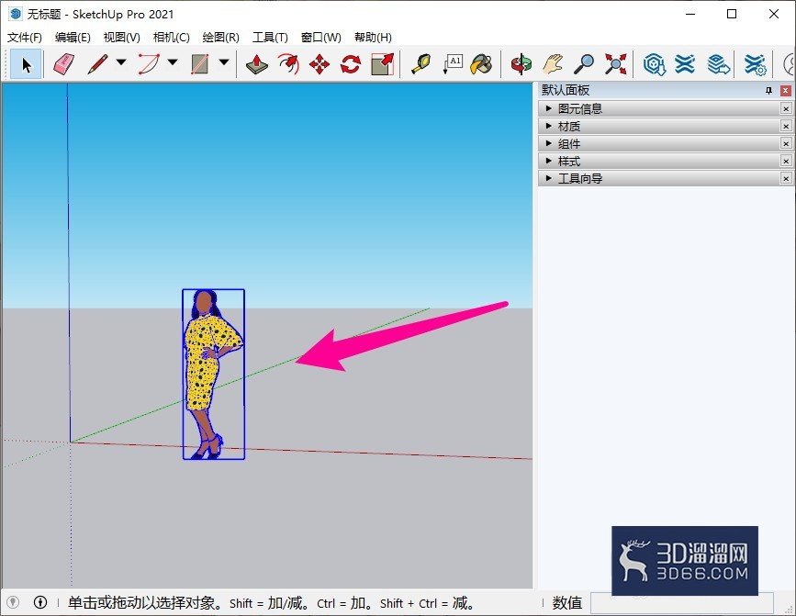This screenshot has height=616, width=796.
Task: Activate the Offset tool
Action: pos(288,64)
